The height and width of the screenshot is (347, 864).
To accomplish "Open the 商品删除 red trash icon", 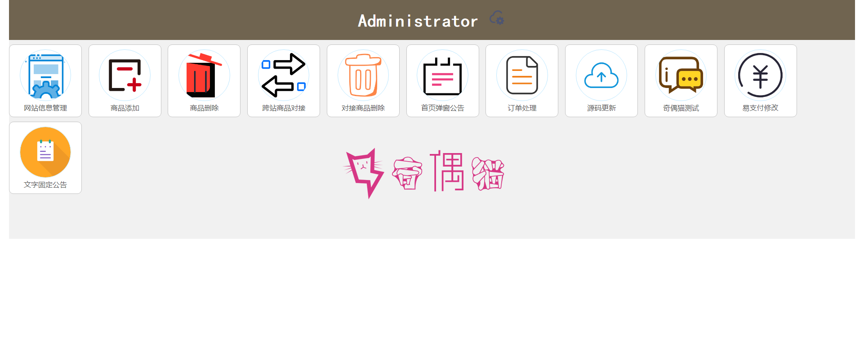I will pos(204,75).
